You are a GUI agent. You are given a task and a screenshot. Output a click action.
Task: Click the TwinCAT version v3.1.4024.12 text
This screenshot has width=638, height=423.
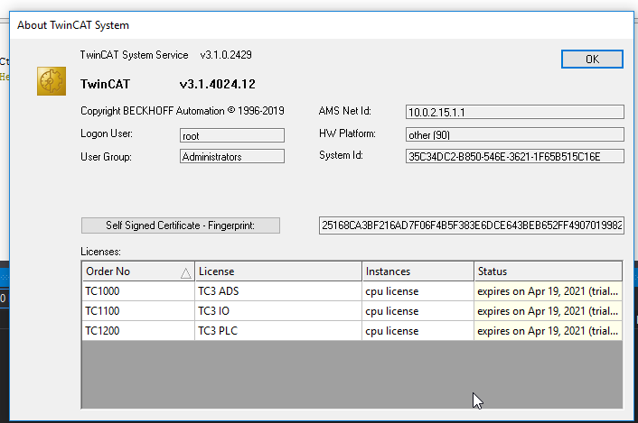pyautogui.click(x=217, y=84)
